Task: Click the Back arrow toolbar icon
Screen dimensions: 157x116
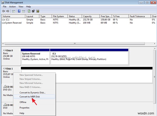Action: [4, 11]
